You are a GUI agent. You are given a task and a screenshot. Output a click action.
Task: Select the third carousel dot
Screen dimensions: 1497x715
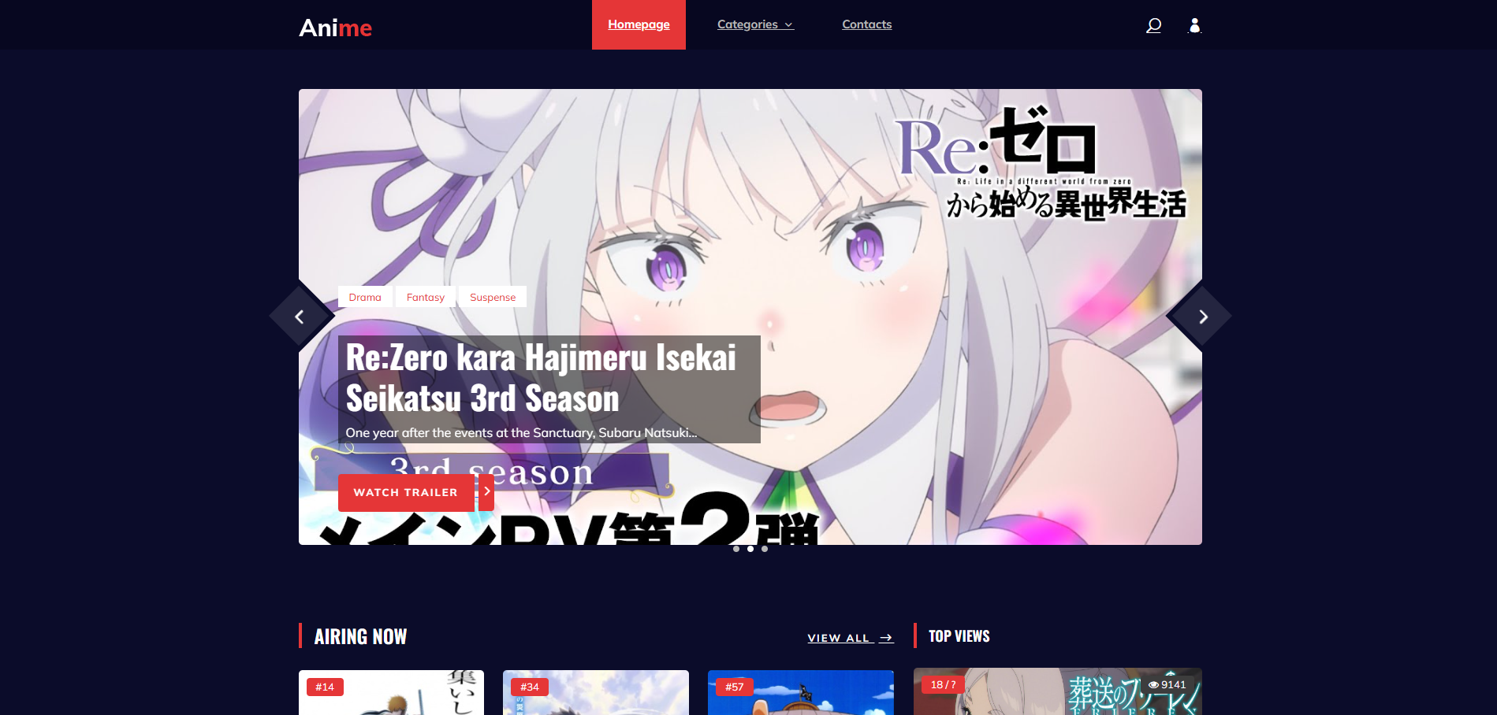[x=763, y=549]
